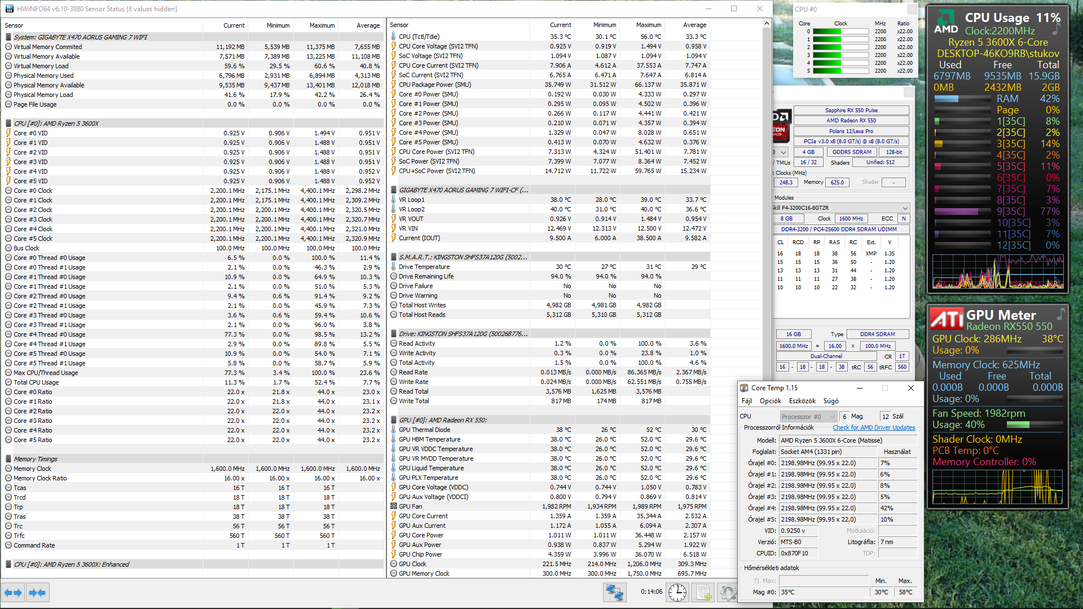The image size is (1083, 609).
Task: Start logging with the sheet-plus icon
Action: point(703,592)
